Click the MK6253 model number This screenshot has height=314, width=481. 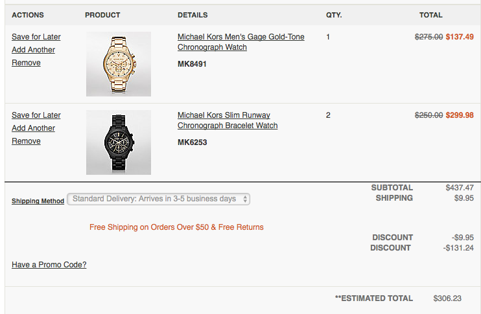tap(192, 142)
